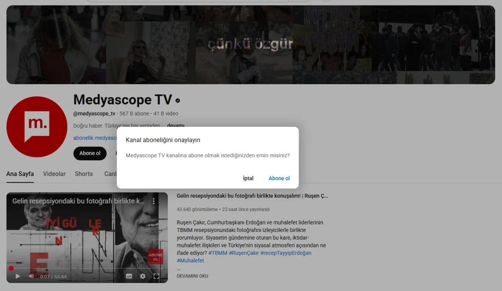
Task: Open the #TBMM hashtag link
Action: coord(218,253)
